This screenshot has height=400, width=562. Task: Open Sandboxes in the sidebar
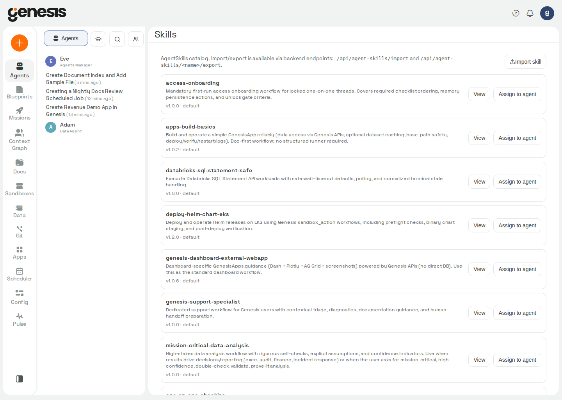(x=20, y=189)
